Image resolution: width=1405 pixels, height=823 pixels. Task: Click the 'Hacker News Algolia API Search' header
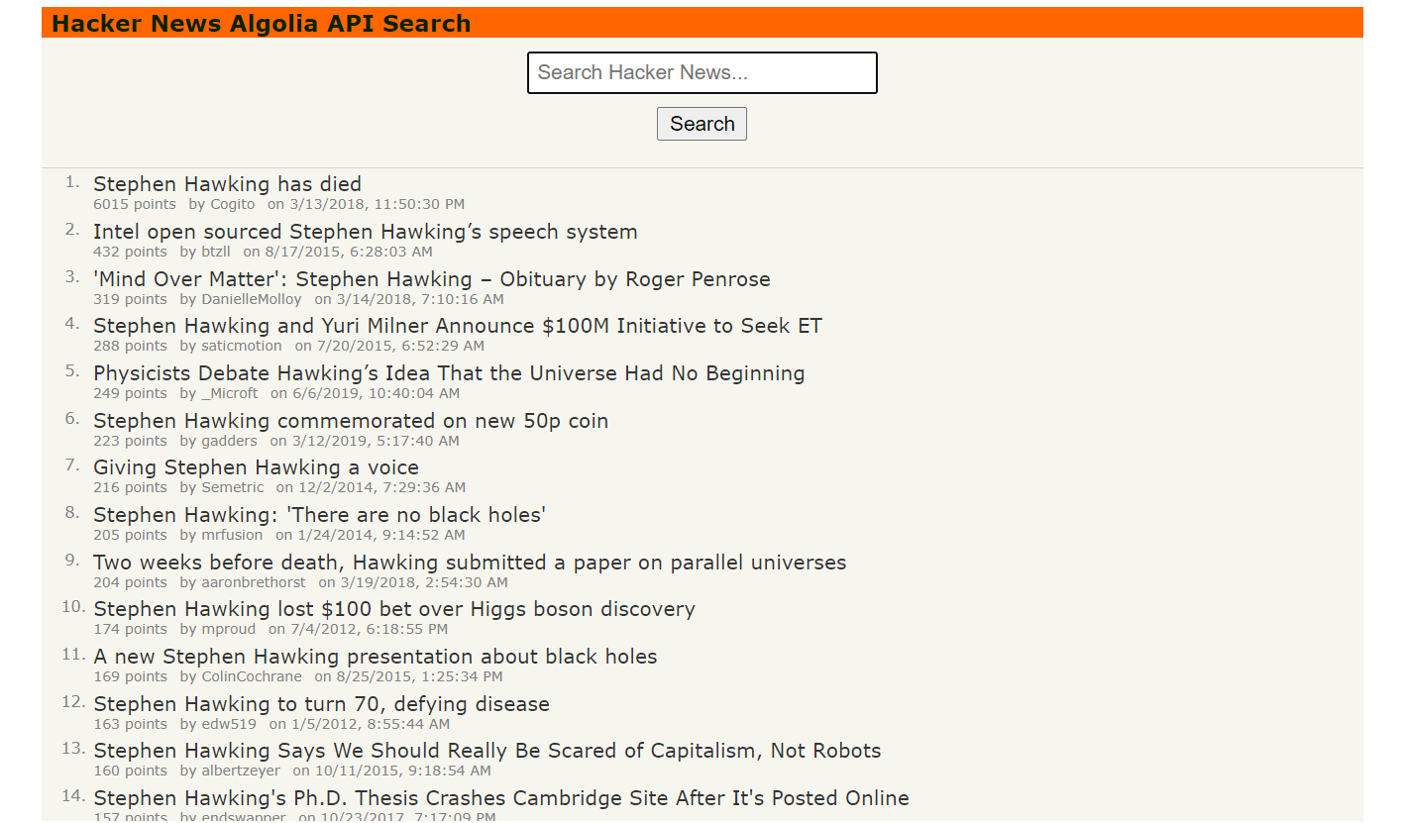click(261, 23)
